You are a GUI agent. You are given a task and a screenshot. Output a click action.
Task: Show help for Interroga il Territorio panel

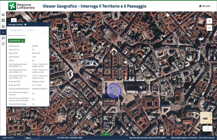[x=25, y=24]
